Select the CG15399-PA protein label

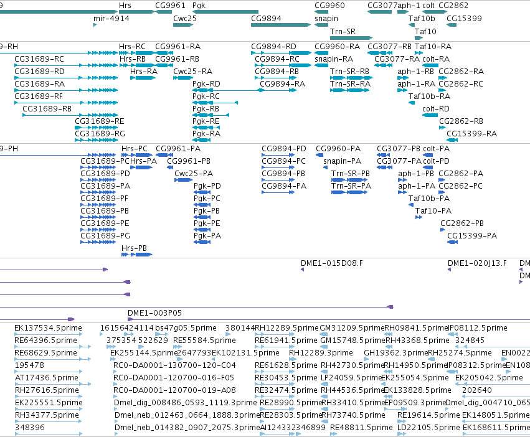coord(472,235)
